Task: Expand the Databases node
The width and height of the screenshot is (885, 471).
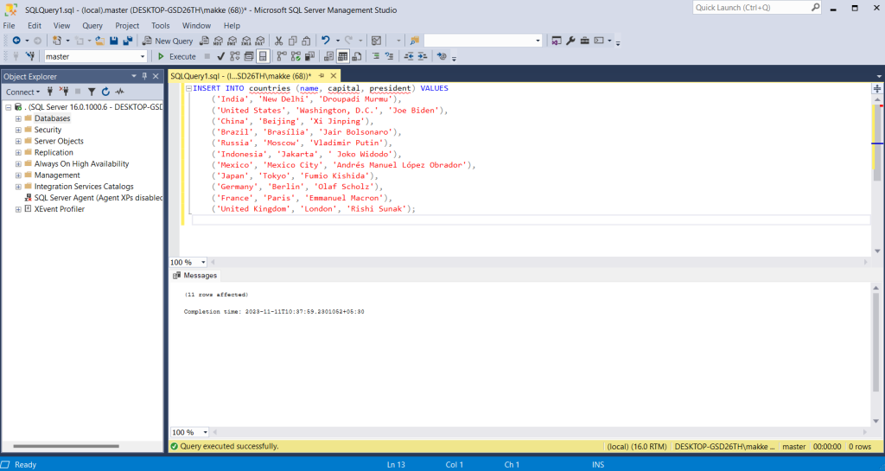Action: [x=18, y=118]
